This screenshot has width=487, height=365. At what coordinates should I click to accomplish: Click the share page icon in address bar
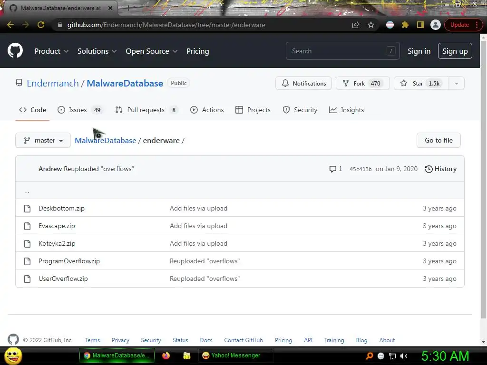[356, 25]
